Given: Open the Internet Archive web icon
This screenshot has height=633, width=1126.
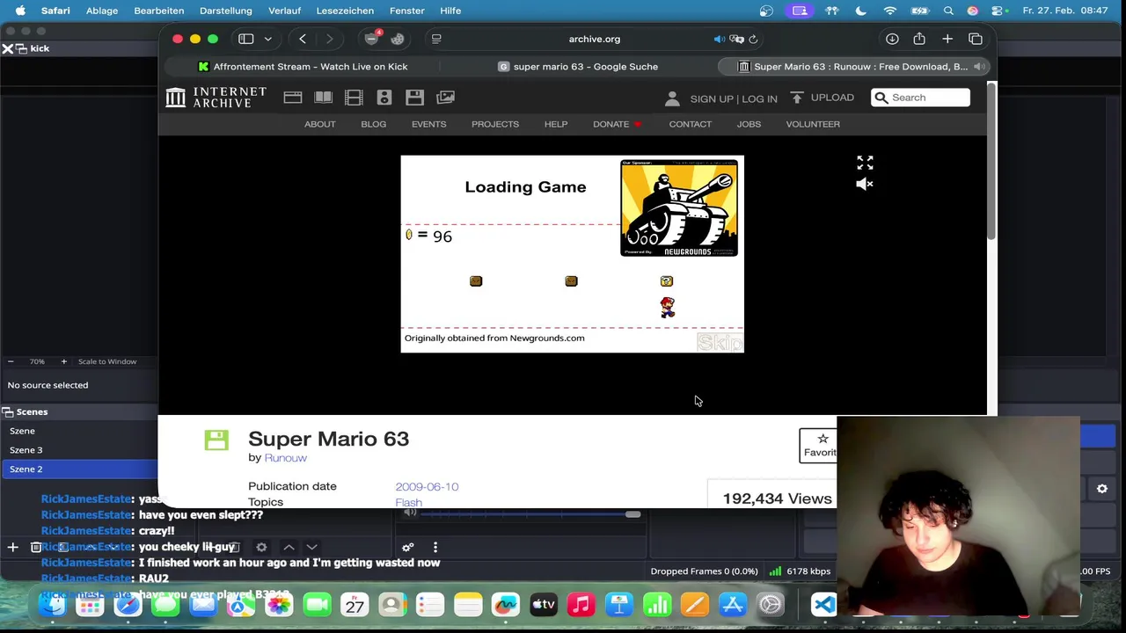Looking at the screenshot, I should tap(293, 98).
